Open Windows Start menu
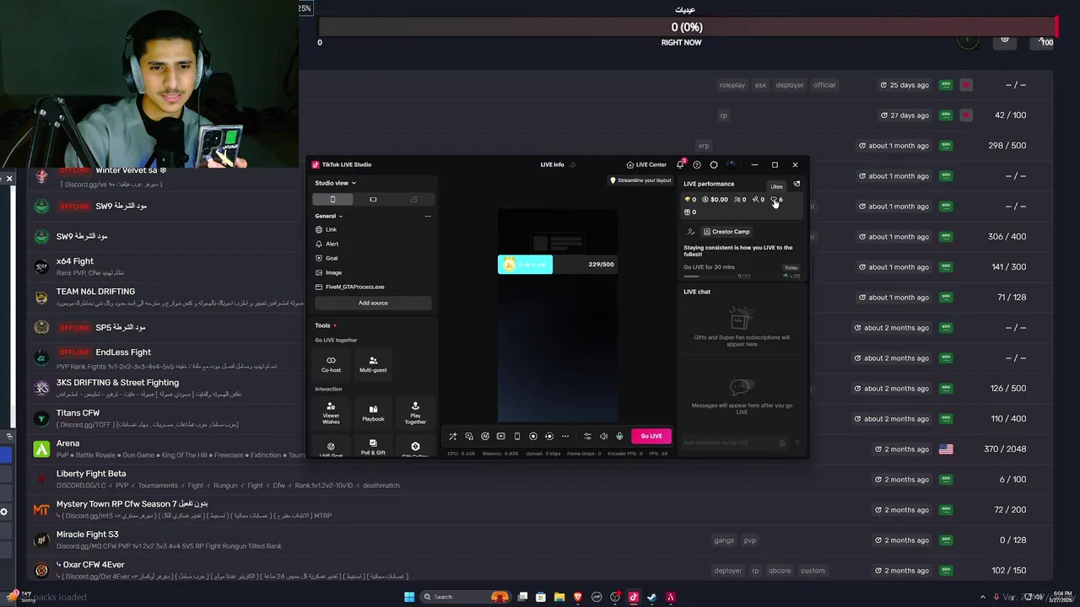This screenshot has width=1080, height=607. [x=409, y=597]
